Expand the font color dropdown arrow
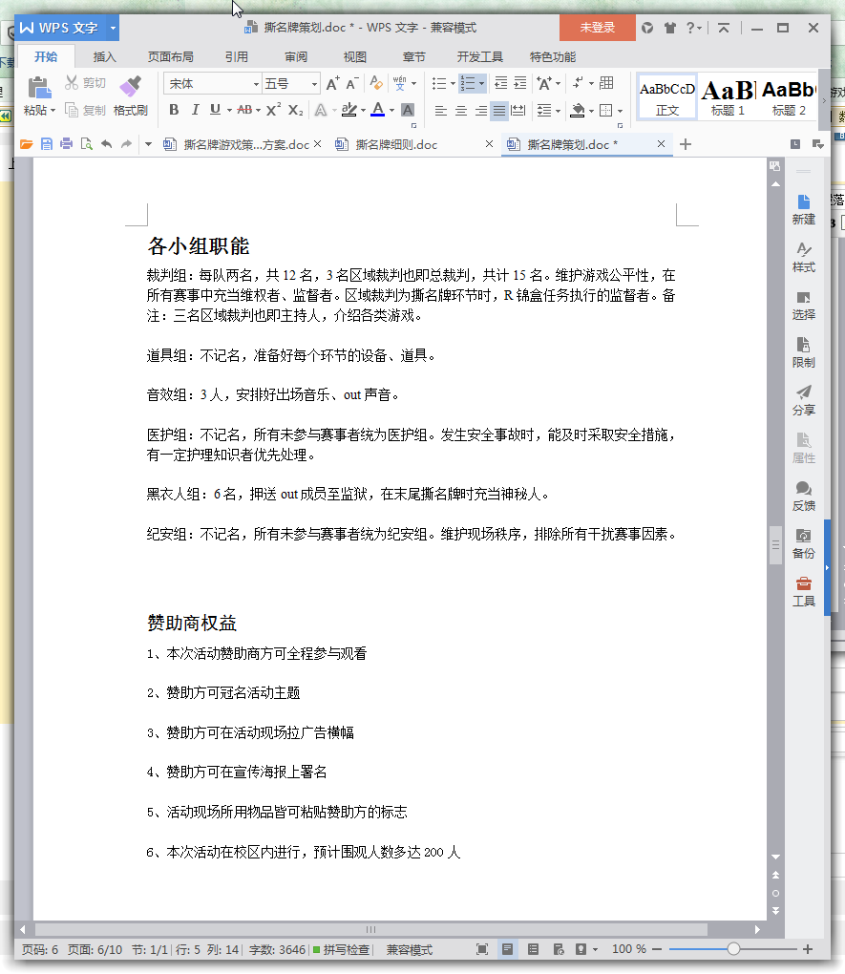Image resolution: width=845 pixels, height=974 pixels. (x=392, y=111)
